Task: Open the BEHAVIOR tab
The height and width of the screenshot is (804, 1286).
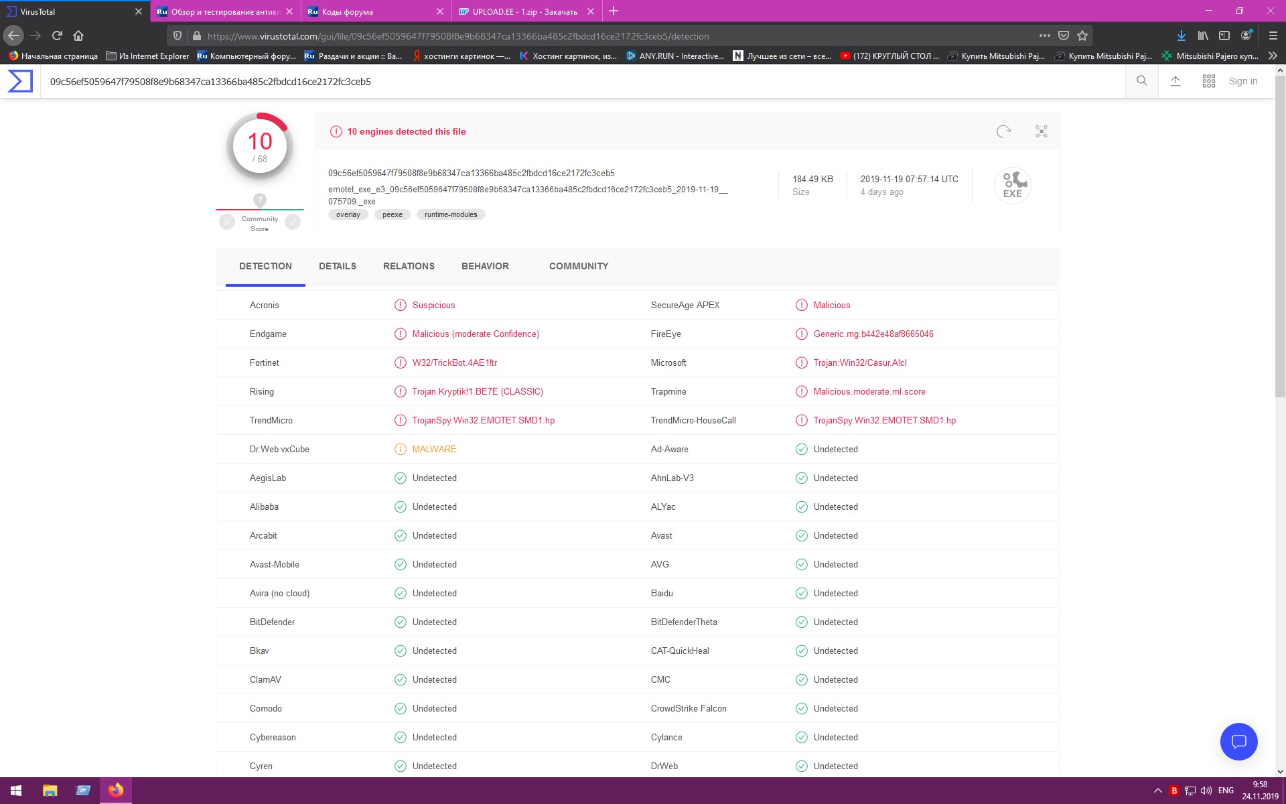Action: [485, 266]
